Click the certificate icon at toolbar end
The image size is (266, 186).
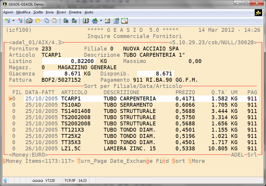point(125,21)
